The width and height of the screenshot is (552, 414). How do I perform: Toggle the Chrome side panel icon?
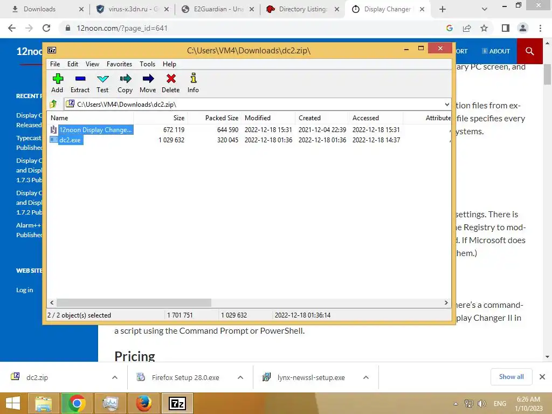tap(506, 28)
